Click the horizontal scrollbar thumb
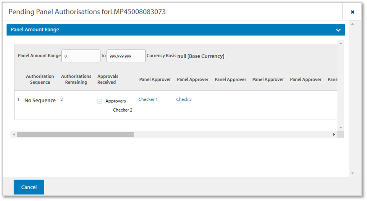Screen dimensions: 367x201 [75, 134]
